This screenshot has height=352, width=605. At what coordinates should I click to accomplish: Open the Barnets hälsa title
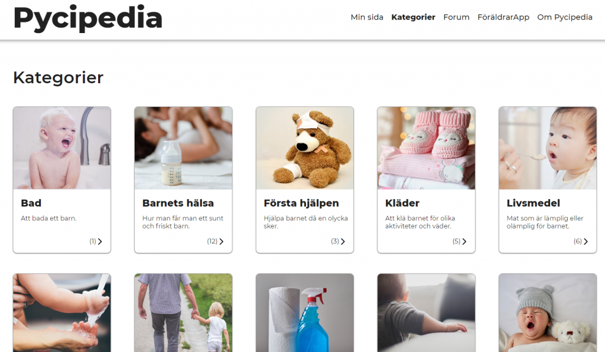point(178,203)
